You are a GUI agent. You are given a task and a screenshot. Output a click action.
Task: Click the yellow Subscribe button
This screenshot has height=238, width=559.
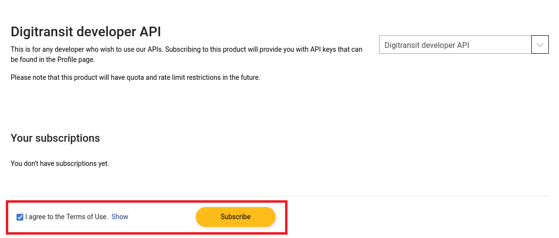point(236,217)
